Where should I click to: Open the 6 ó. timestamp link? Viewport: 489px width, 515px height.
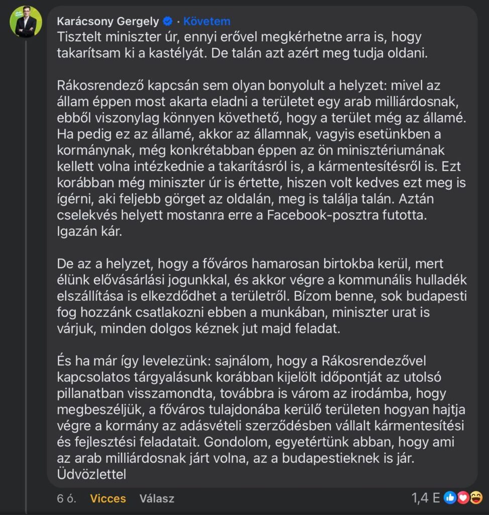click(66, 498)
